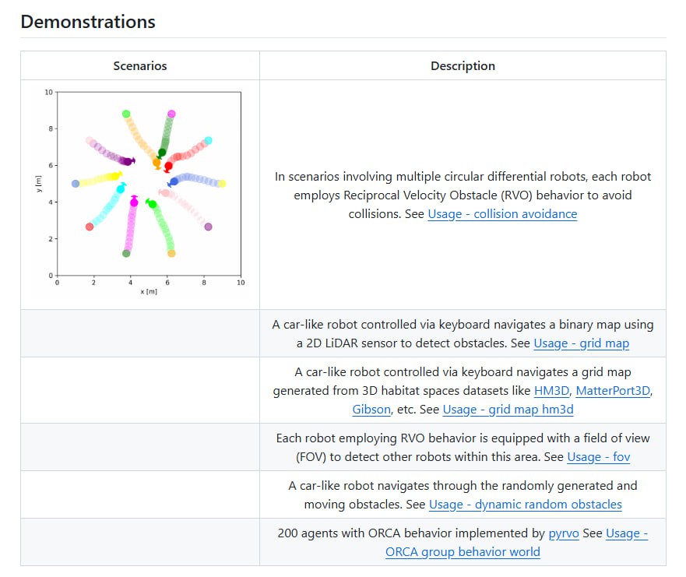Open the "ORCA group behavior world" usage link
This screenshot has width=686, height=577.
tap(463, 552)
